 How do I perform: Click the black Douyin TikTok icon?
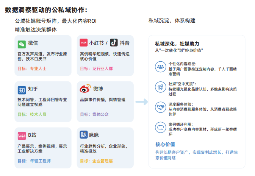114,42
